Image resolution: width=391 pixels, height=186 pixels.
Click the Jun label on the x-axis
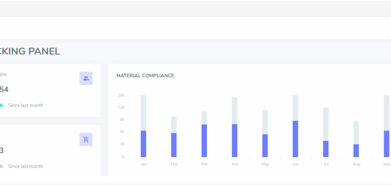point(296,164)
